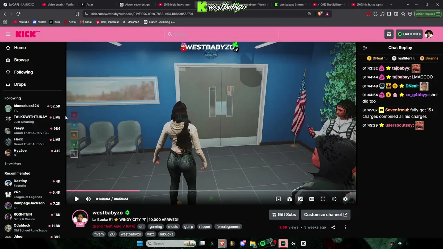
Task: Select the gaming tag
Action: [156, 227]
